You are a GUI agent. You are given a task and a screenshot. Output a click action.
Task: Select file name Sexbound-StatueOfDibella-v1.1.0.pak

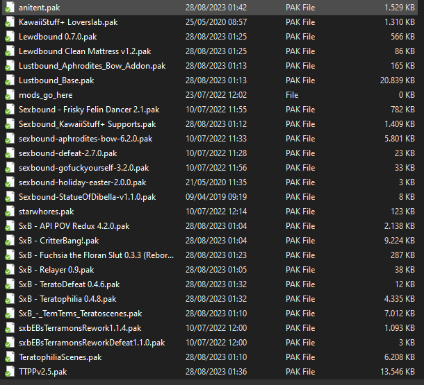coord(88,197)
